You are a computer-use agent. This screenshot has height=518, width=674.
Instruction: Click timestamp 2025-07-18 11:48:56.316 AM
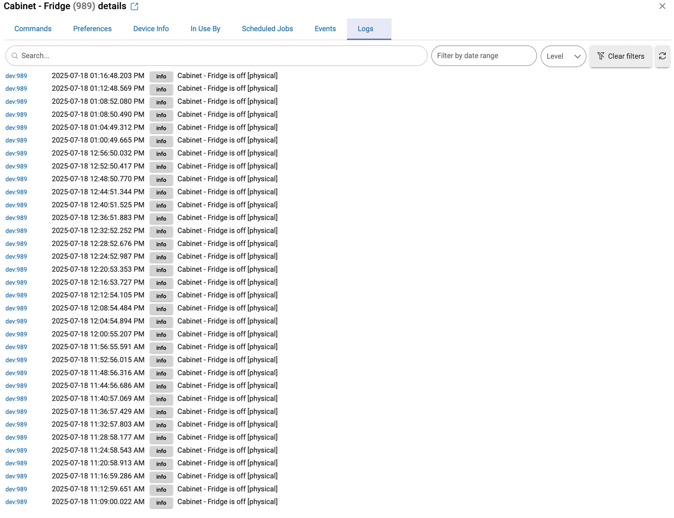[x=98, y=373]
